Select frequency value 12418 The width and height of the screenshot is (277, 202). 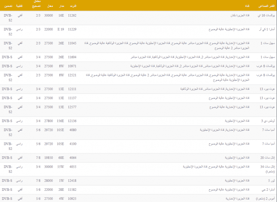click(72, 181)
